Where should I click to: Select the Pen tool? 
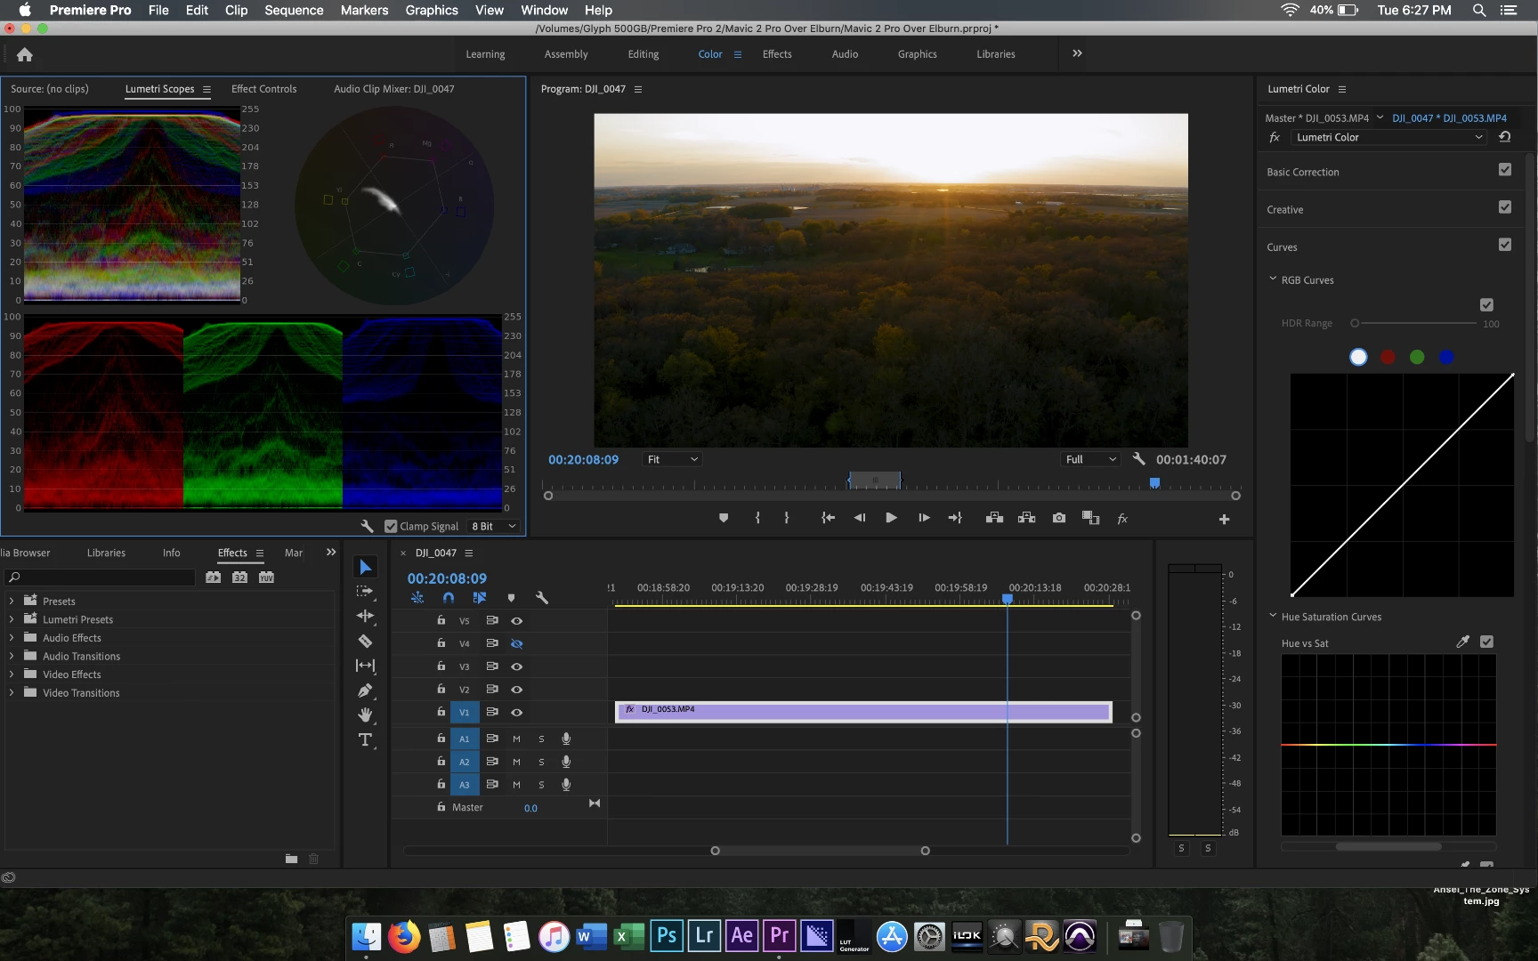[365, 690]
